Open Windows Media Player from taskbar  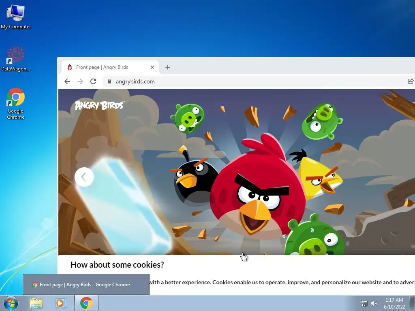[60, 303]
